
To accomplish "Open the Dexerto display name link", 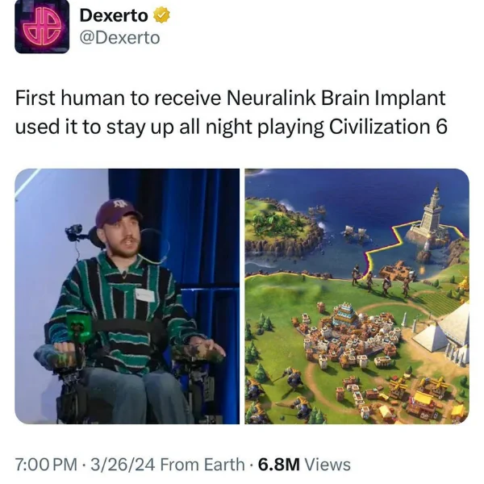I will pyautogui.click(x=114, y=15).
